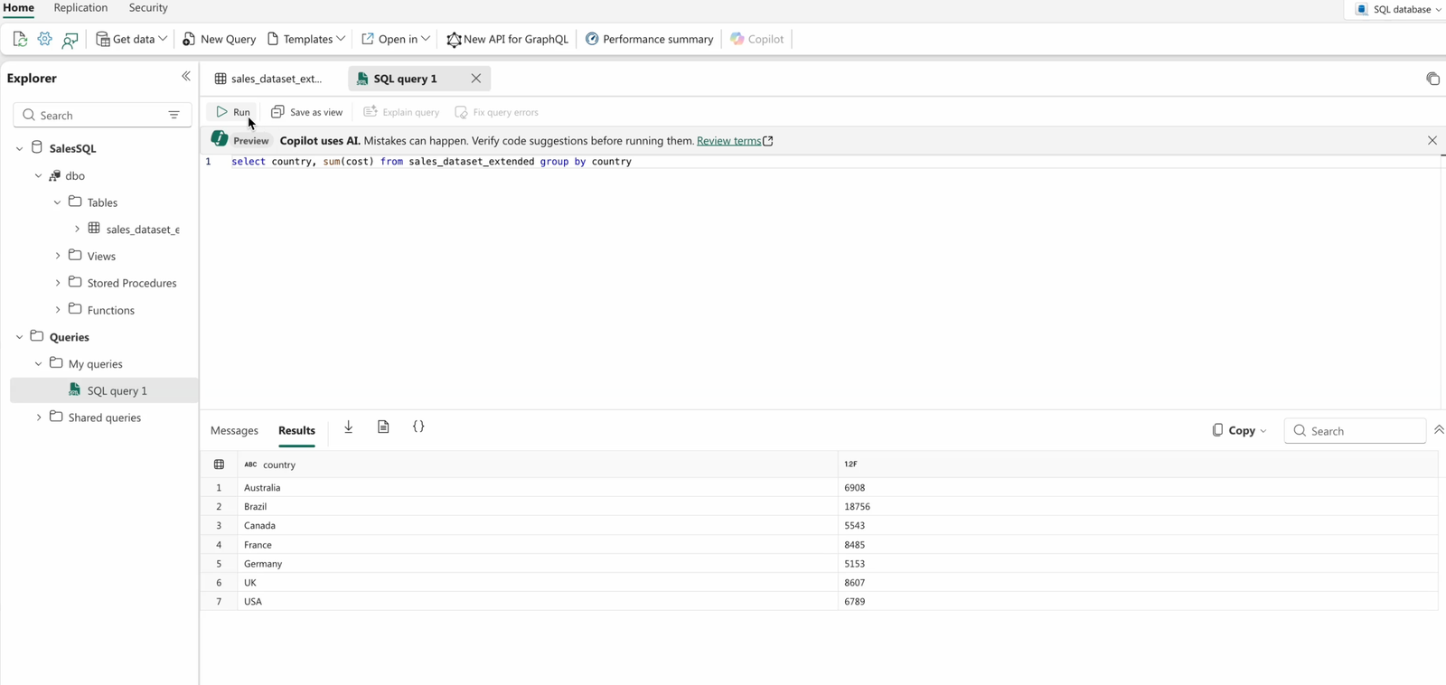Switch to the Home tab
Viewport: 1446px width, 685px height.
[19, 8]
